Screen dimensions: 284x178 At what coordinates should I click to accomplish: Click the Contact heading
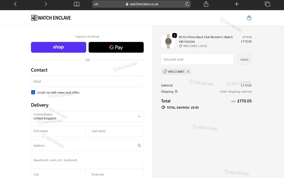39,70
